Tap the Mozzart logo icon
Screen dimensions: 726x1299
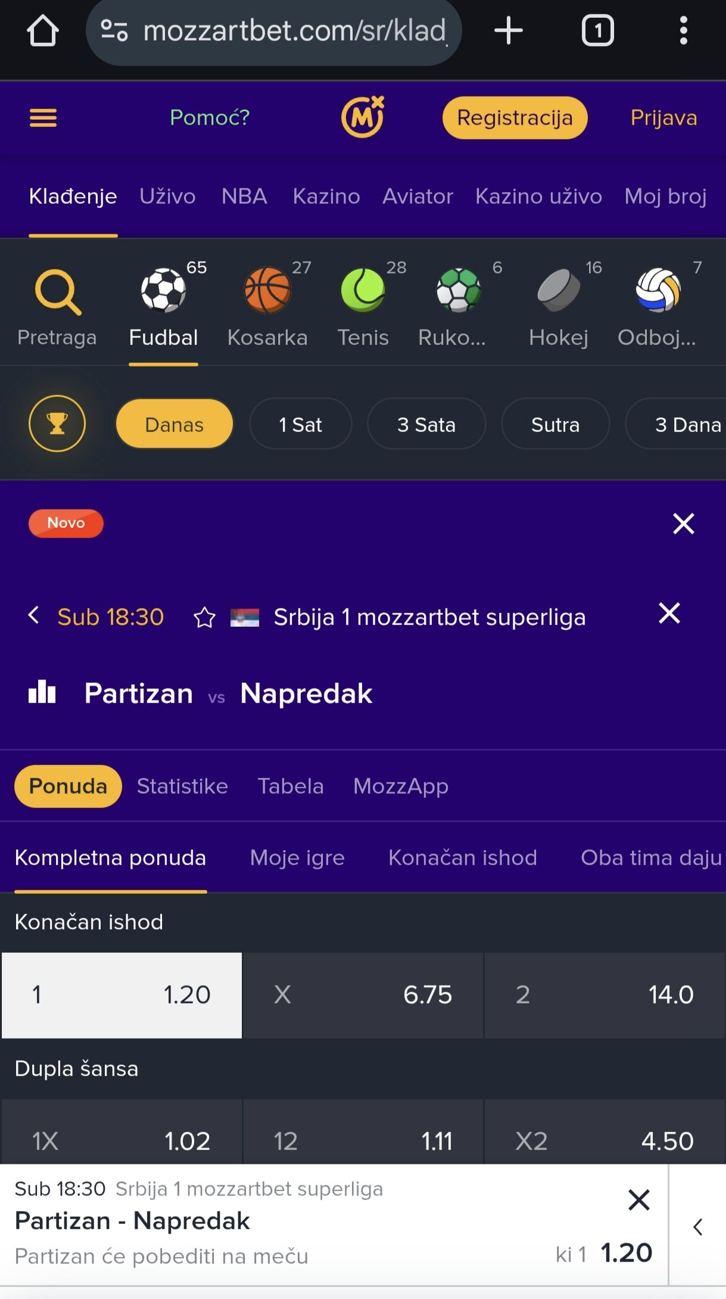point(362,117)
